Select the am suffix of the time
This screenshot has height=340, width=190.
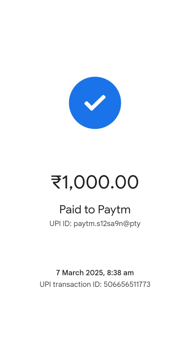(129, 273)
